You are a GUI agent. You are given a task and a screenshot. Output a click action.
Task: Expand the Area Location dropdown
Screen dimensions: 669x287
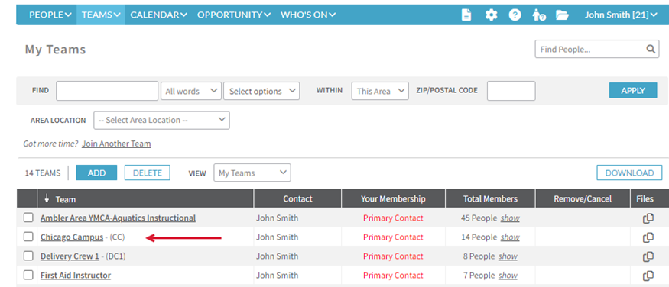coord(161,120)
